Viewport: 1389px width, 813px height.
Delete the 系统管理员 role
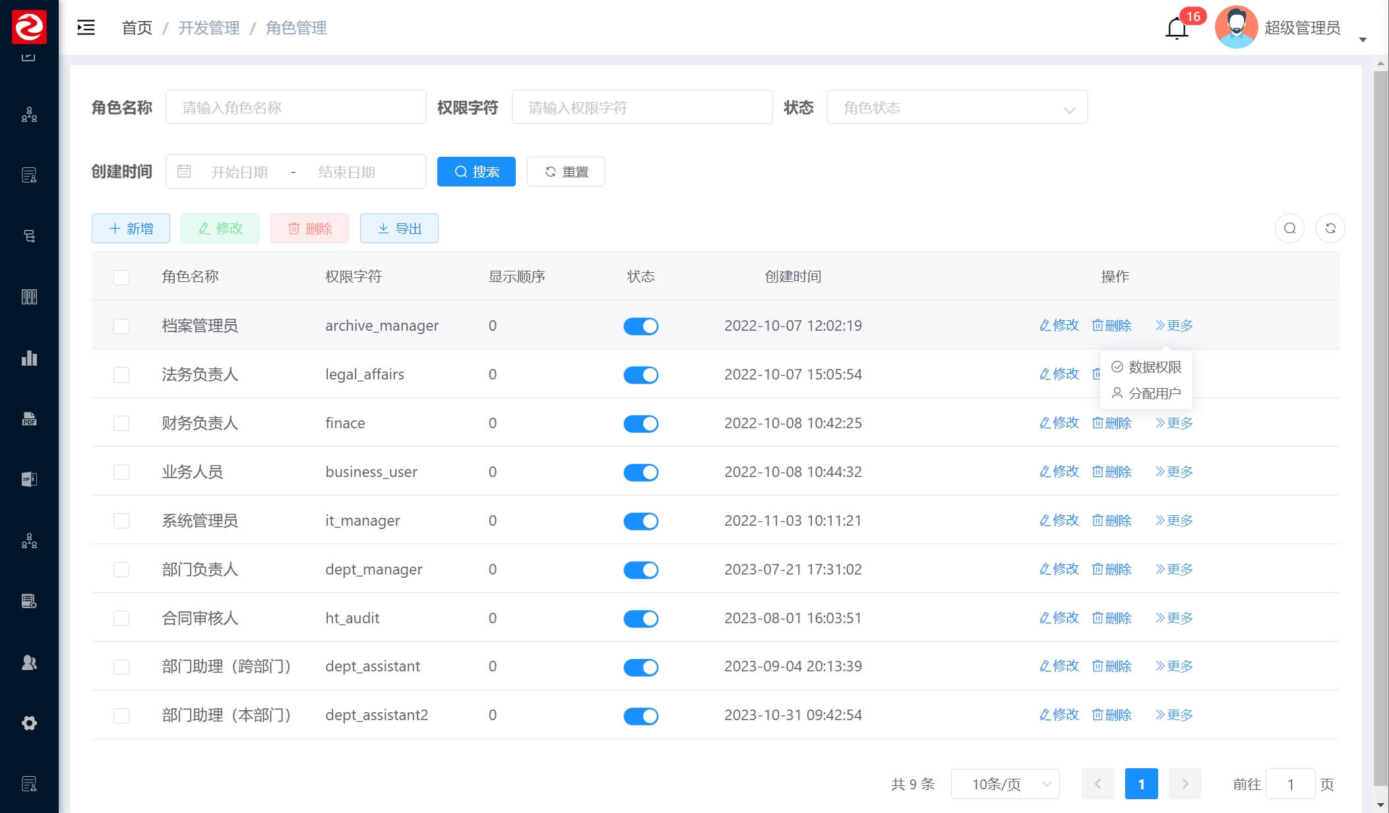pyautogui.click(x=1112, y=520)
